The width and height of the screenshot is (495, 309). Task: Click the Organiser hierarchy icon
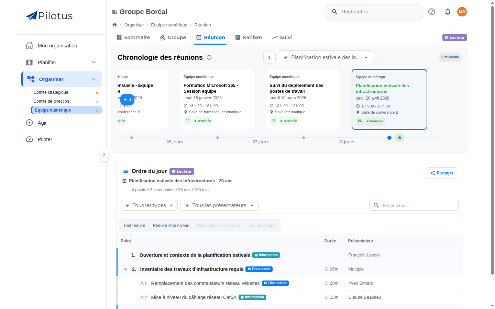tap(31, 79)
